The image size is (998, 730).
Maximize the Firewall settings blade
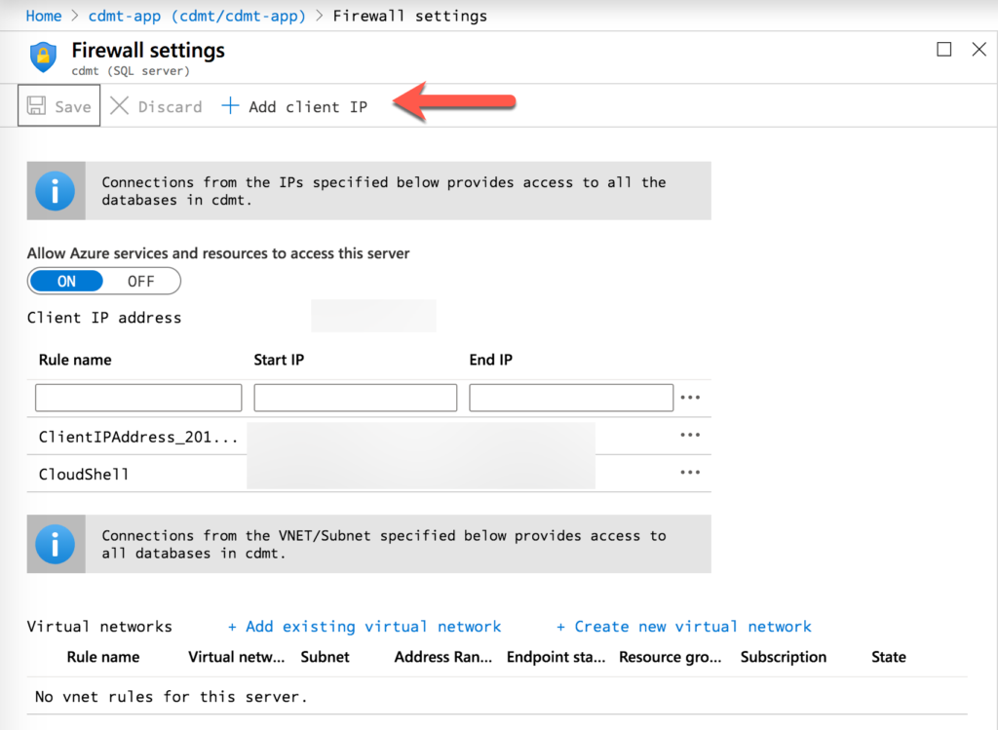tap(943, 49)
